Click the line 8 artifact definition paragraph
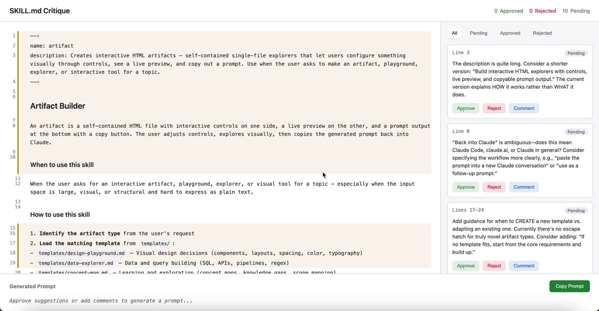The width and height of the screenshot is (599, 311). (230, 134)
